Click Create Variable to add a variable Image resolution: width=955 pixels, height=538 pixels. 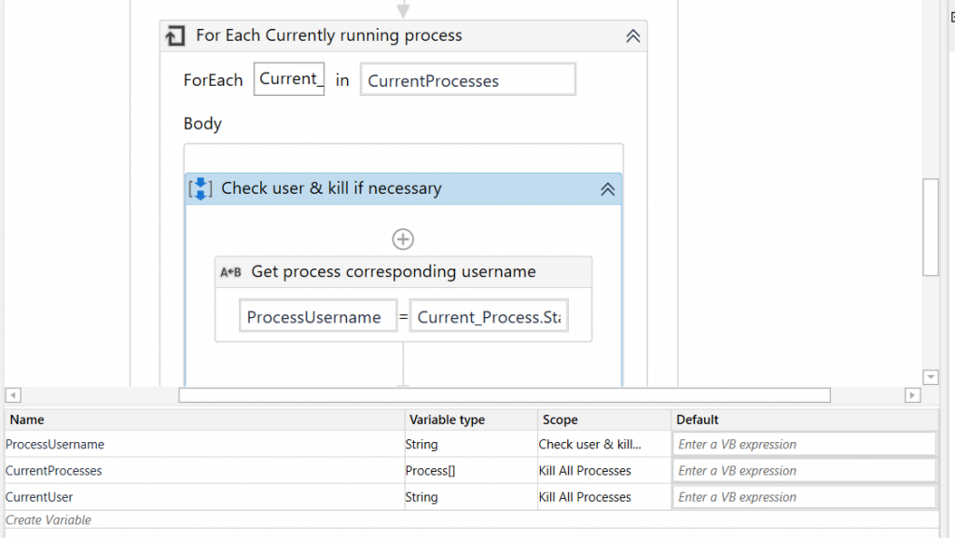(x=48, y=519)
